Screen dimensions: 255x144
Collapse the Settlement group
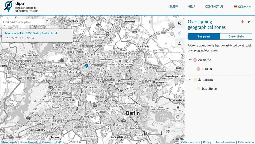click(190, 80)
